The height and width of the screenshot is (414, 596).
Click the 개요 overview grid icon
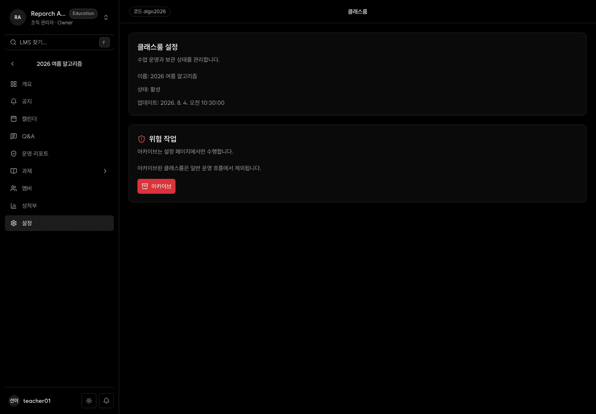[x=14, y=84]
